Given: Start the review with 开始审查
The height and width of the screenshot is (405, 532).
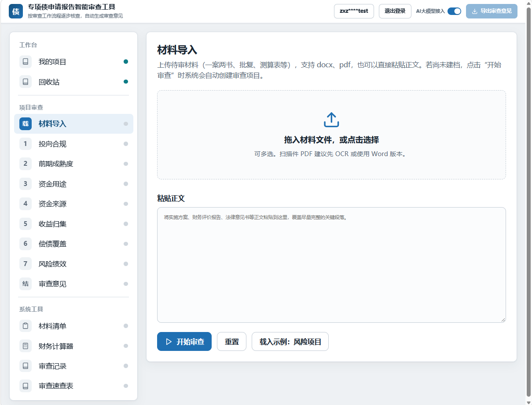Looking at the screenshot, I should [184, 342].
